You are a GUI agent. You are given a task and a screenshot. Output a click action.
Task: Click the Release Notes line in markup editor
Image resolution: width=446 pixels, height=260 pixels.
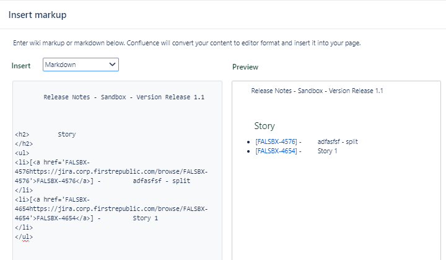[124, 97]
